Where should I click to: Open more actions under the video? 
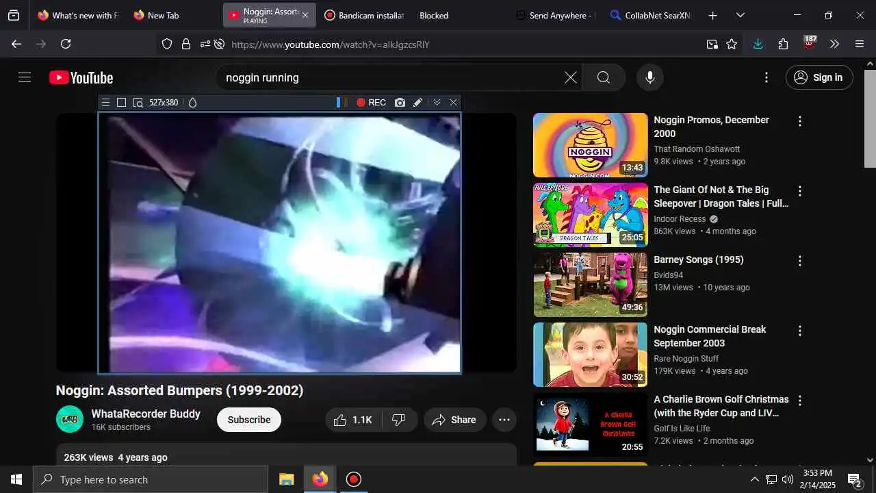click(504, 420)
